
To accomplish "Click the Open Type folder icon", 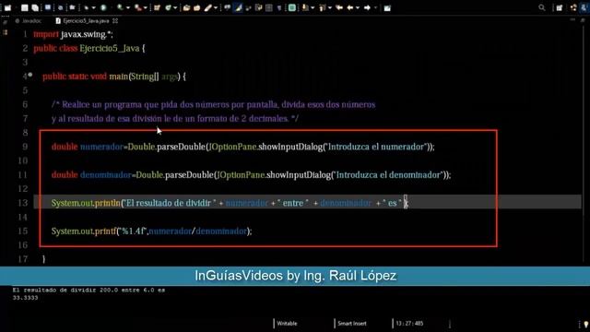I will click(186, 7).
